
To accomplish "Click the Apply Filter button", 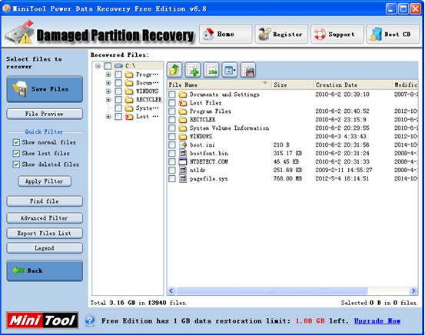I will point(45,181).
